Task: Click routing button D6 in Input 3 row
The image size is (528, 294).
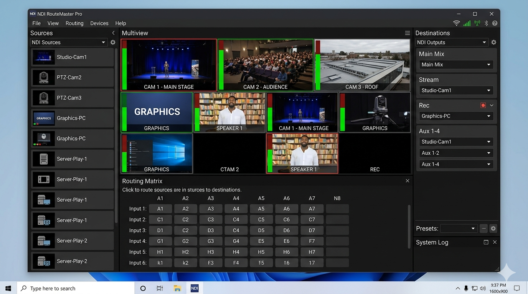Action: pyautogui.click(x=287, y=230)
